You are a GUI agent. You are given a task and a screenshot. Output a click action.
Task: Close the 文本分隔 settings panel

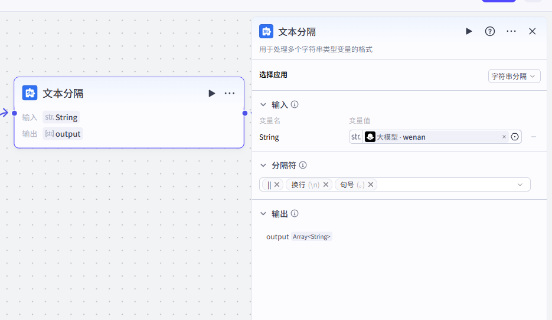pyautogui.click(x=532, y=31)
